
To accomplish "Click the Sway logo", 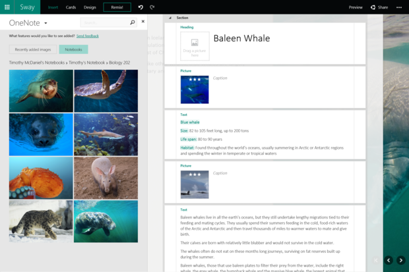I will pyautogui.click(x=27, y=7).
